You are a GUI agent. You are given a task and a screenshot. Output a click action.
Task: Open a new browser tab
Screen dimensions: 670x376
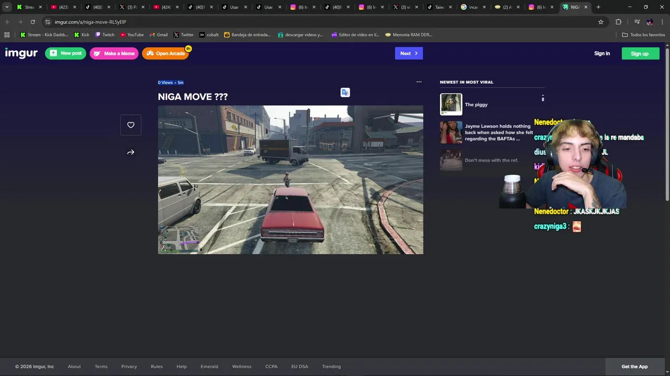point(598,7)
